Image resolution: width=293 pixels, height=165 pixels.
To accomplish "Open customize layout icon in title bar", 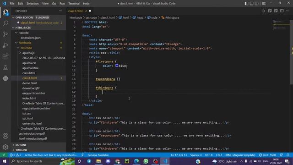I will [x=264, y=3].
